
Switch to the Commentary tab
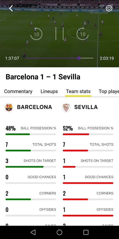pos(18,91)
